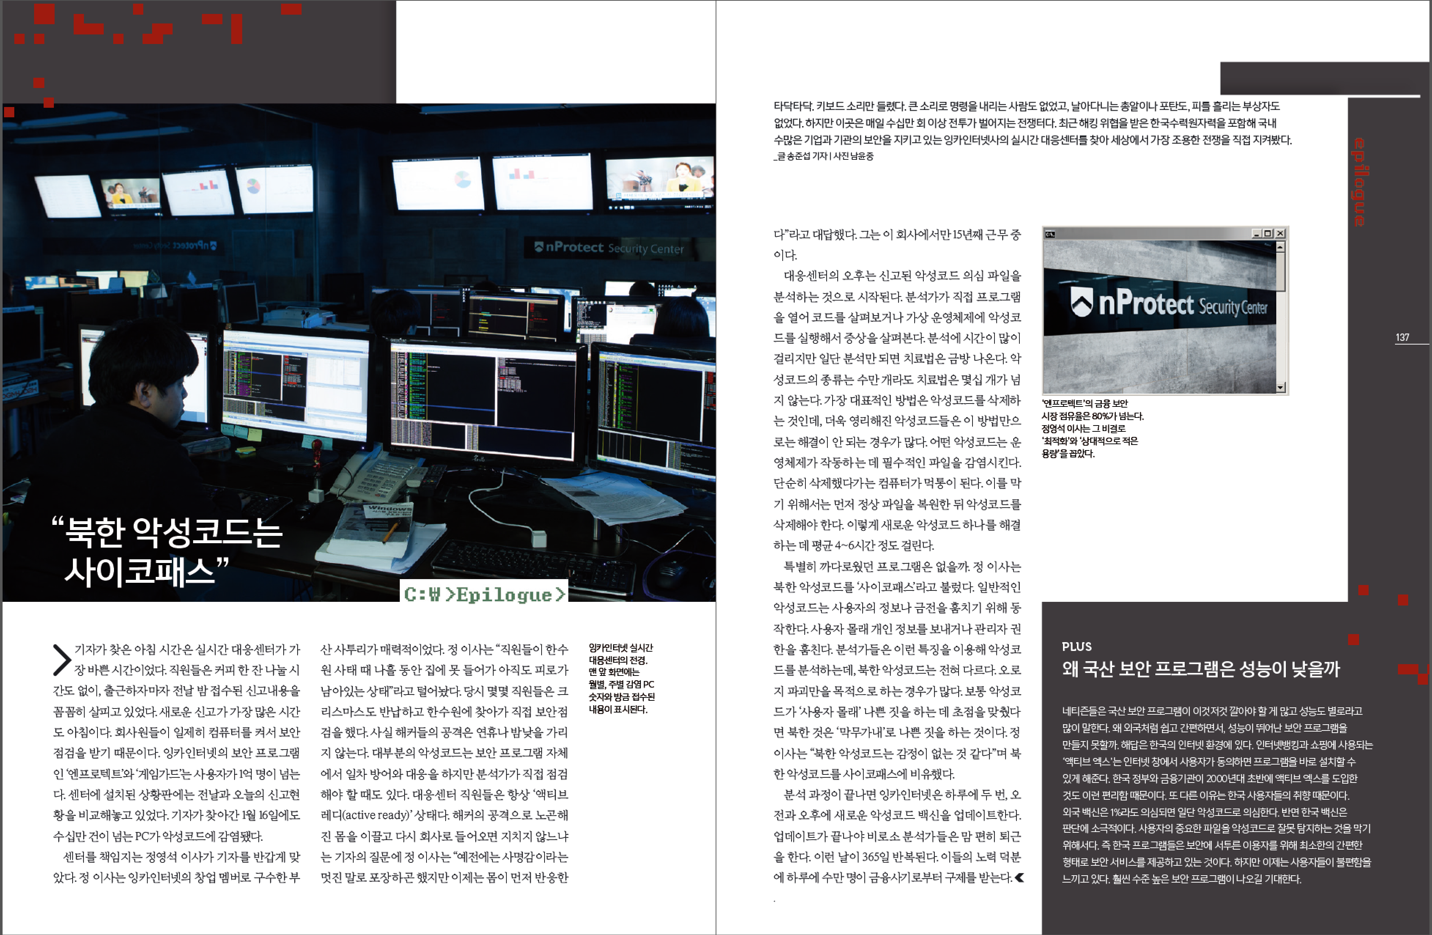Click the minimize button of the nProtect window

tap(1256, 233)
